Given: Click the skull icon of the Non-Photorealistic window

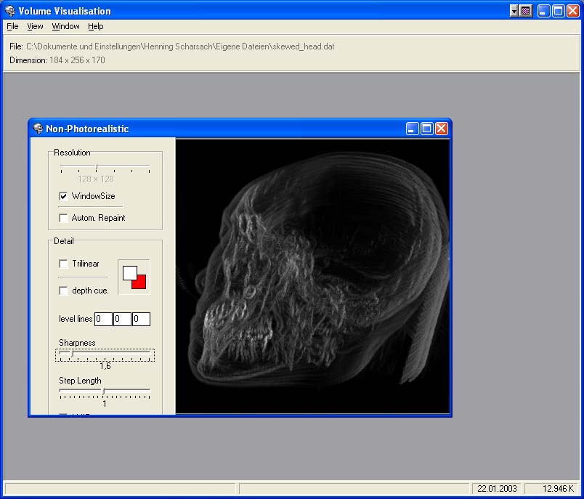Looking at the screenshot, I should coord(38,129).
